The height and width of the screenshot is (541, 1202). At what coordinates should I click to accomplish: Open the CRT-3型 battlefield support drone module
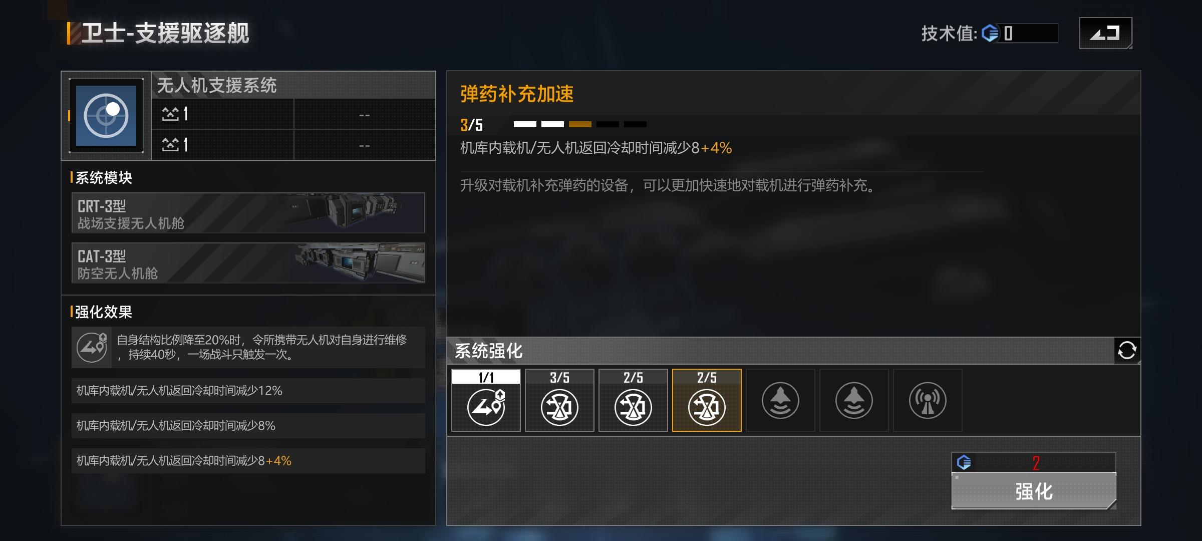[x=248, y=213]
